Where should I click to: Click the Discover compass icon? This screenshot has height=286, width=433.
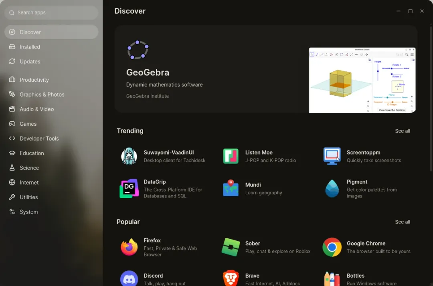click(x=12, y=32)
